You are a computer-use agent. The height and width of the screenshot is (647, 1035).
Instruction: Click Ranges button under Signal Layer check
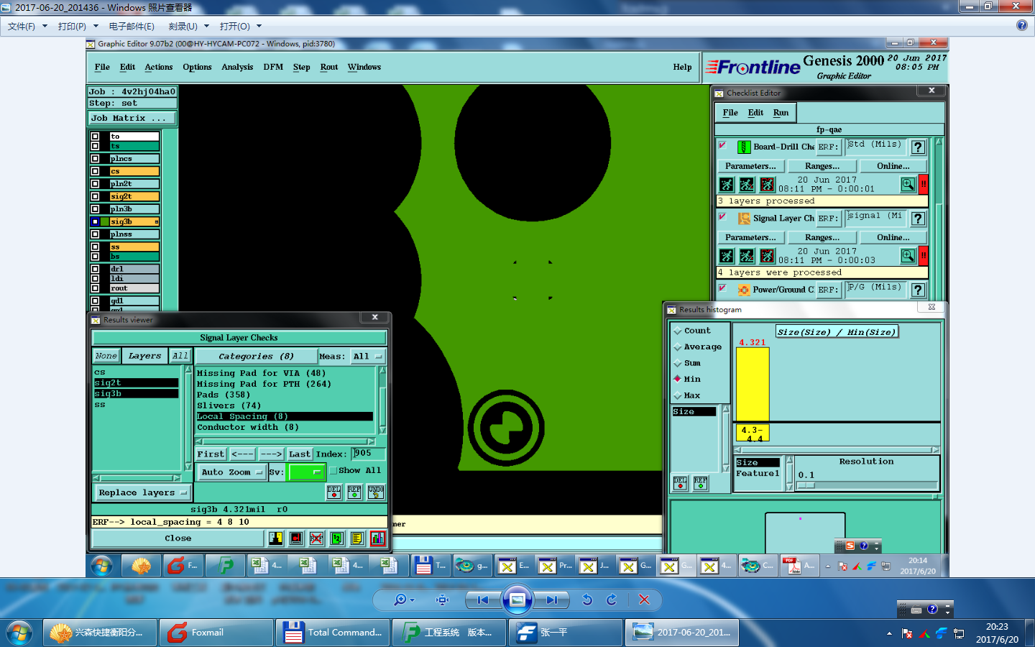(822, 237)
